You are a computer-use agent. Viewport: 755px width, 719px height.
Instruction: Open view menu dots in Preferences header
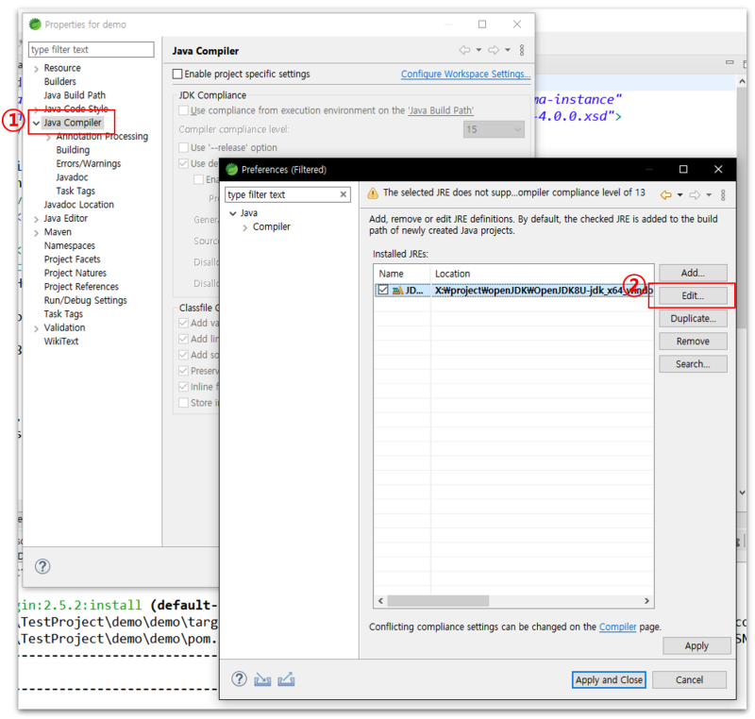click(x=723, y=195)
